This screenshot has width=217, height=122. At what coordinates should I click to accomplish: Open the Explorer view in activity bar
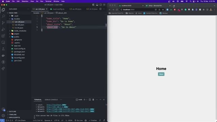coord(3,10)
